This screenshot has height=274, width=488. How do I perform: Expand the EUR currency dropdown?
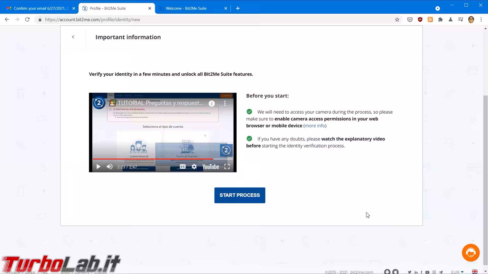[x=457, y=272]
